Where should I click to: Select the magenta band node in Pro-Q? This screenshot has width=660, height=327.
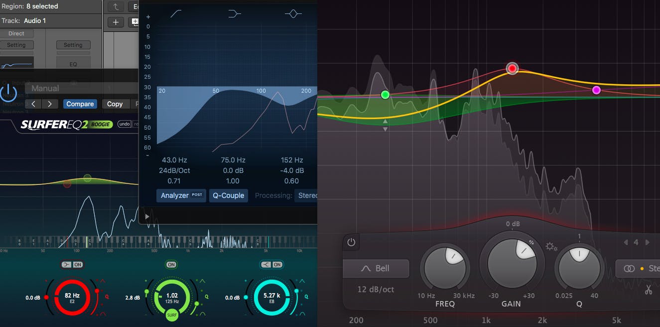click(x=596, y=90)
